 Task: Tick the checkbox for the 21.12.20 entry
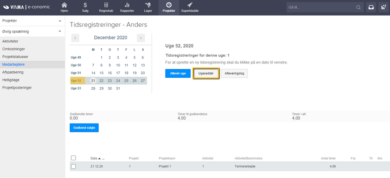(73, 166)
